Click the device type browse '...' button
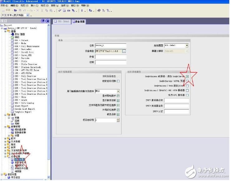The image size is (231, 181). coord(124,51)
